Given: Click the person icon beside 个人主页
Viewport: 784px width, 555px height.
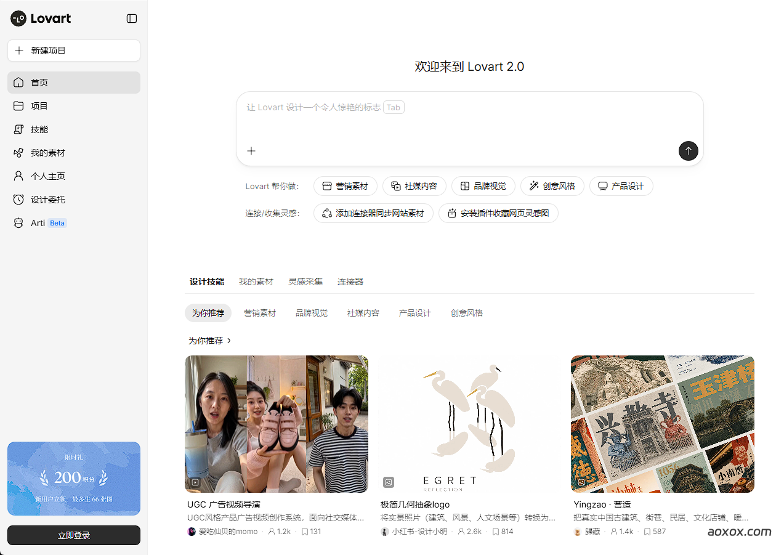Looking at the screenshot, I should tap(18, 176).
